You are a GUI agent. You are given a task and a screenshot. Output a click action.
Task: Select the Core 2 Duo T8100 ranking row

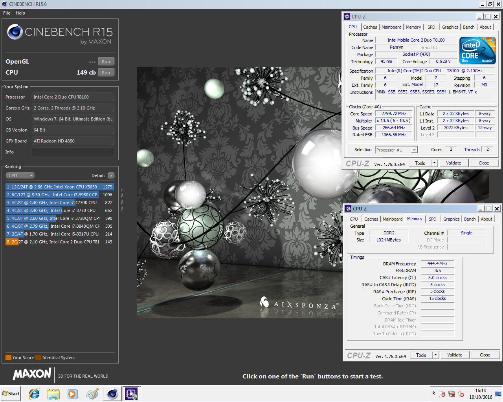(60, 242)
